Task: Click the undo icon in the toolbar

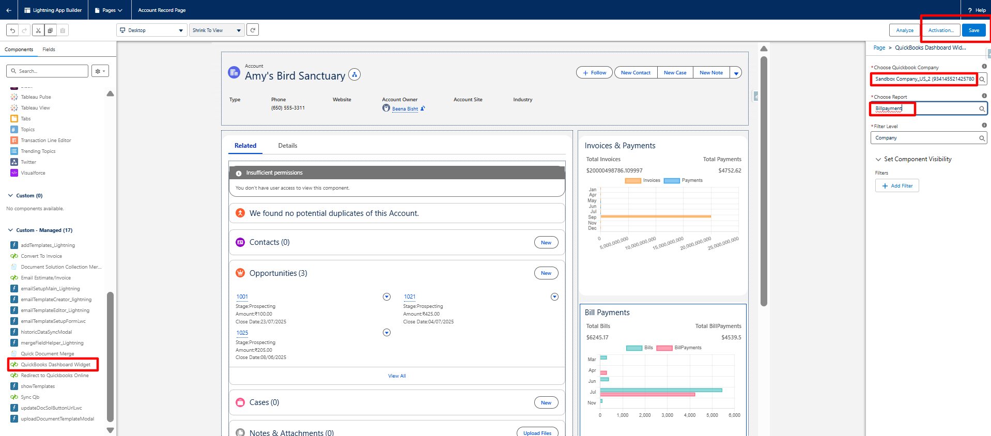Action: coord(12,30)
